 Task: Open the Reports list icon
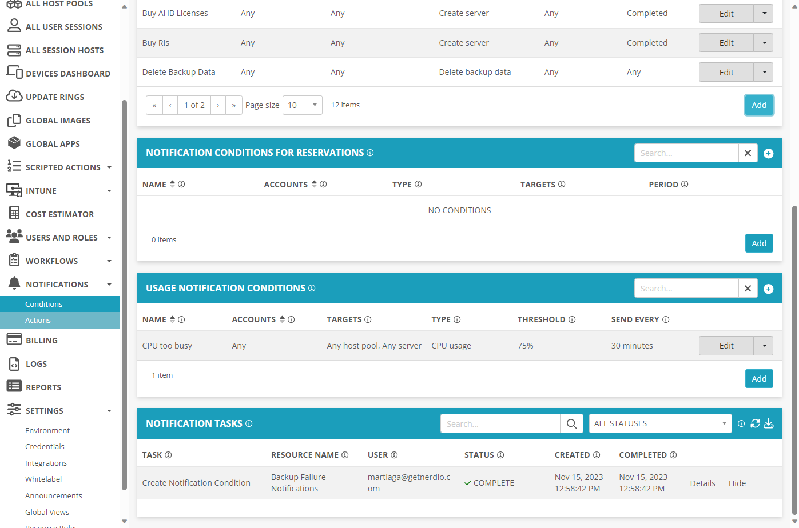14,386
